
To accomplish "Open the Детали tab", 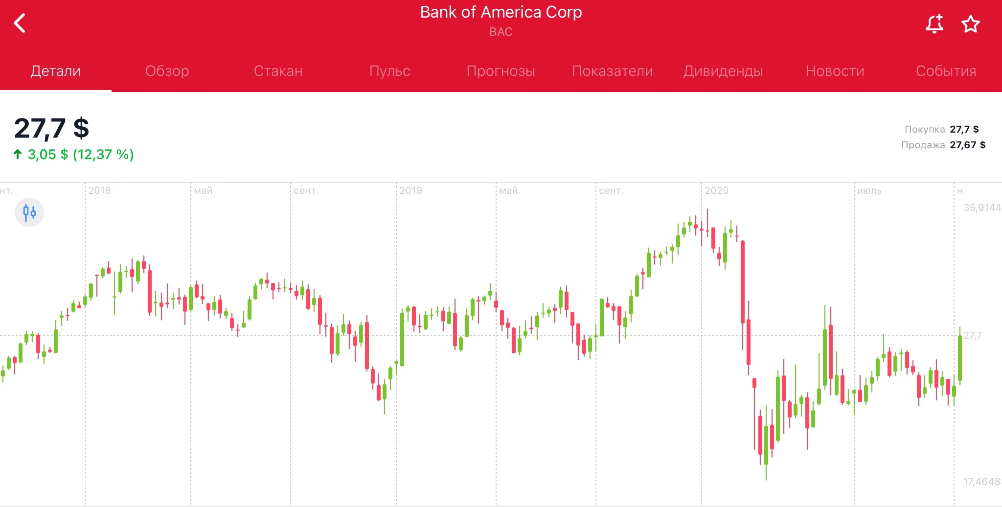I will pyautogui.click(x=56, y=71).
